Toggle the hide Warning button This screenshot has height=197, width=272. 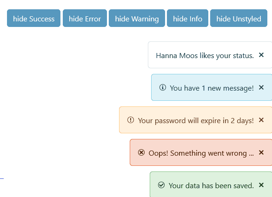pyautogui.click(x=137, y=18)
